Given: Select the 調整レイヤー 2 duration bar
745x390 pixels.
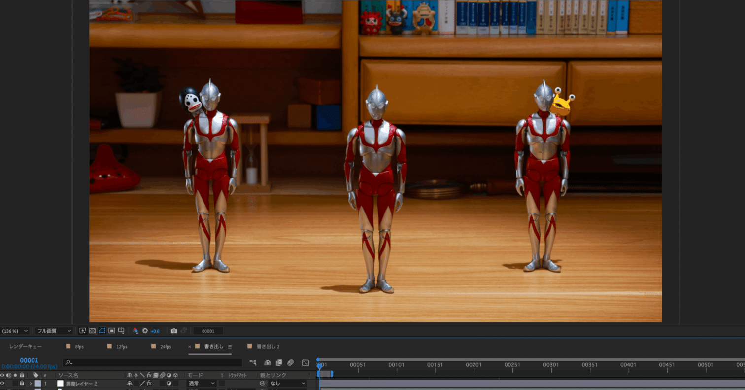Looking at the screenshot, I should 532,383.
